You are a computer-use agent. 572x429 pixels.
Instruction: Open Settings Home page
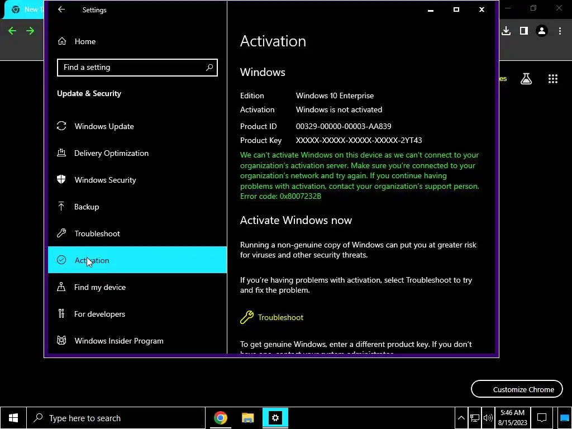[85, 41]
